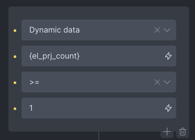Click empty card area below value field
Viewport: 195px width, 140px height.
tap(81, 125)
